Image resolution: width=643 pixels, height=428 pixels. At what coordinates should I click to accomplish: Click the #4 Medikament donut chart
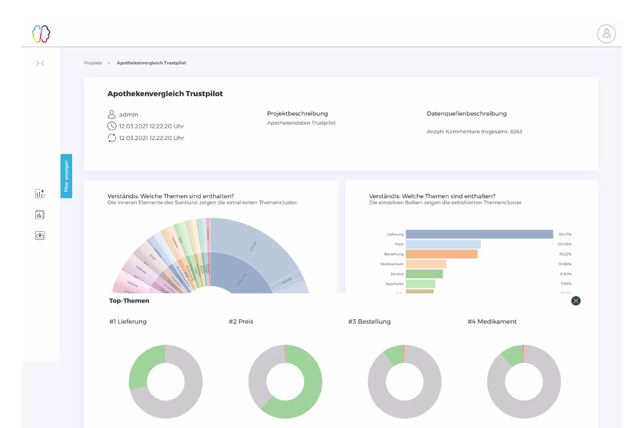(x=524, y=382)
